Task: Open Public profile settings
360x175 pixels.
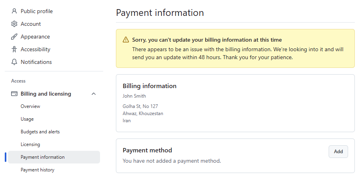Action: [37, 11]
